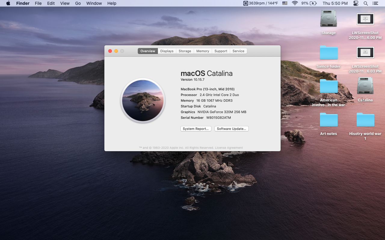This screenshot has height=240, width=385.
Task: Click the NVIDIA GeForce 320M 256 MB text
Action: pyautogui.click(x=222, y=112)
